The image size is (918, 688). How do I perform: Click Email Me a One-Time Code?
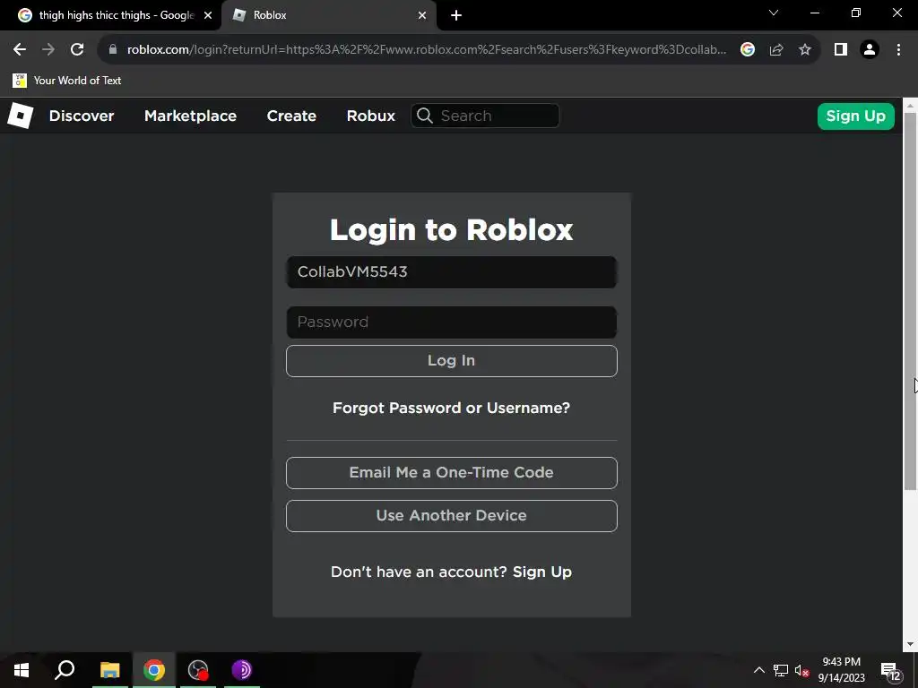point(452,473)
